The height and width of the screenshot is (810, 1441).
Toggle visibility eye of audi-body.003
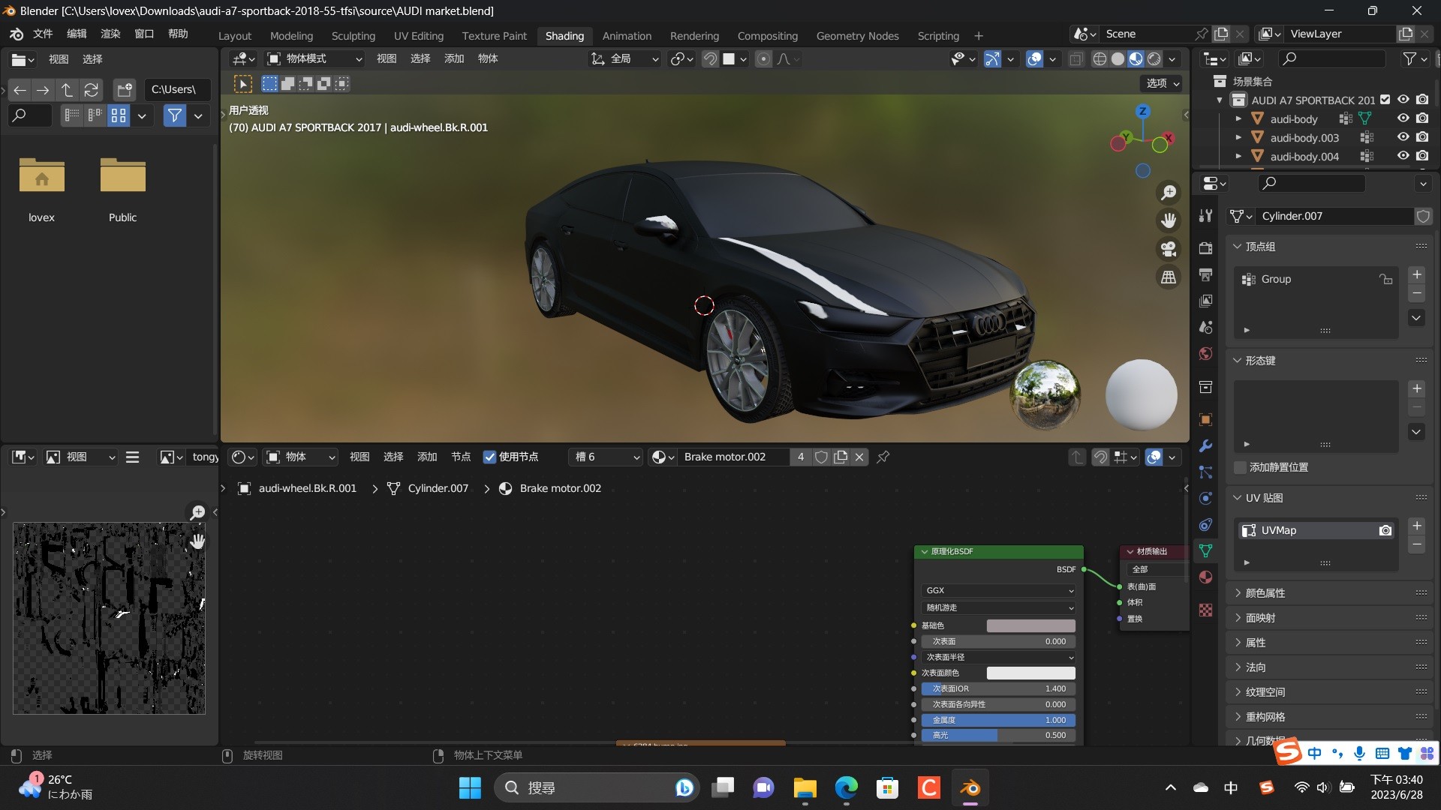(1403, 137)
